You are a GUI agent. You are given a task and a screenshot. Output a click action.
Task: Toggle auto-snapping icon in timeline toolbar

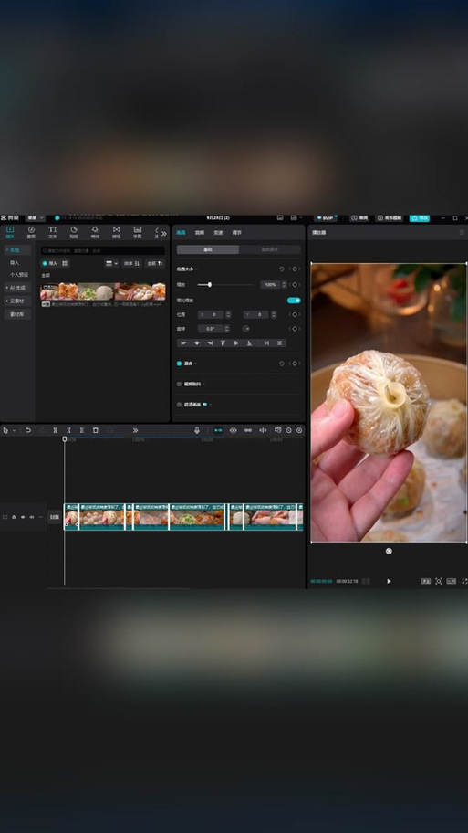click(233, 430)
